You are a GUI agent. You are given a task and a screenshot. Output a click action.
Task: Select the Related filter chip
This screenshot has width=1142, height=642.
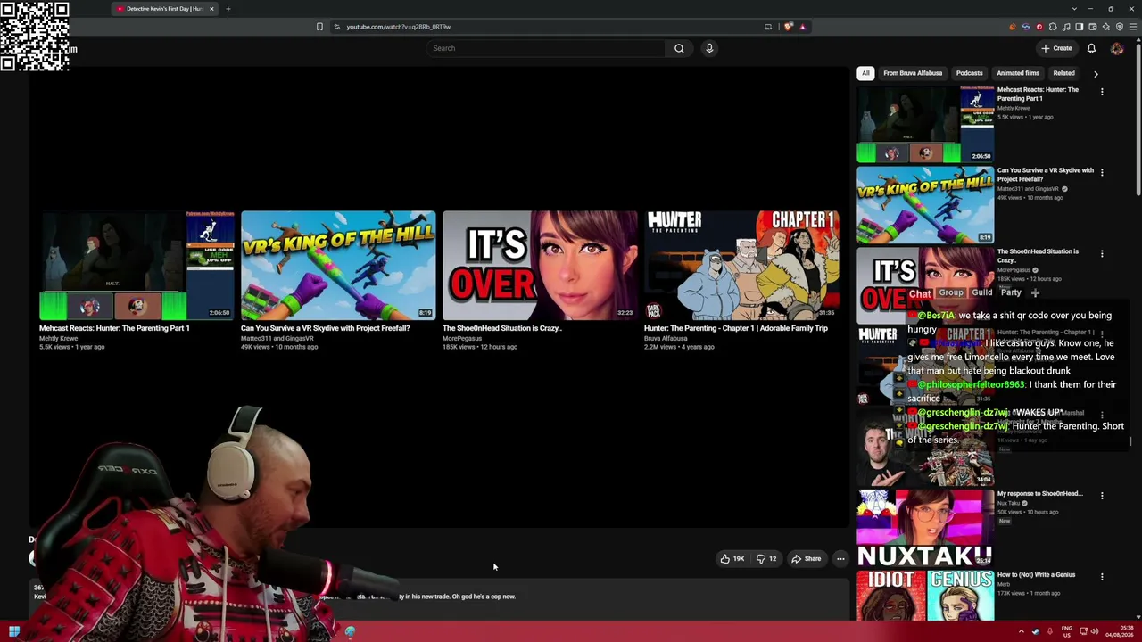tap(1063, 73)
